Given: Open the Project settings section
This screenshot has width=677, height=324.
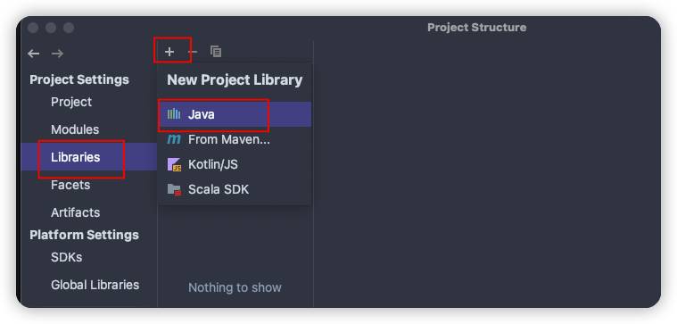Looking at the screenshot, I should click(71, 102).
